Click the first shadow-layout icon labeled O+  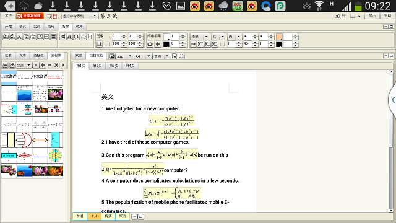pos(193,44)
